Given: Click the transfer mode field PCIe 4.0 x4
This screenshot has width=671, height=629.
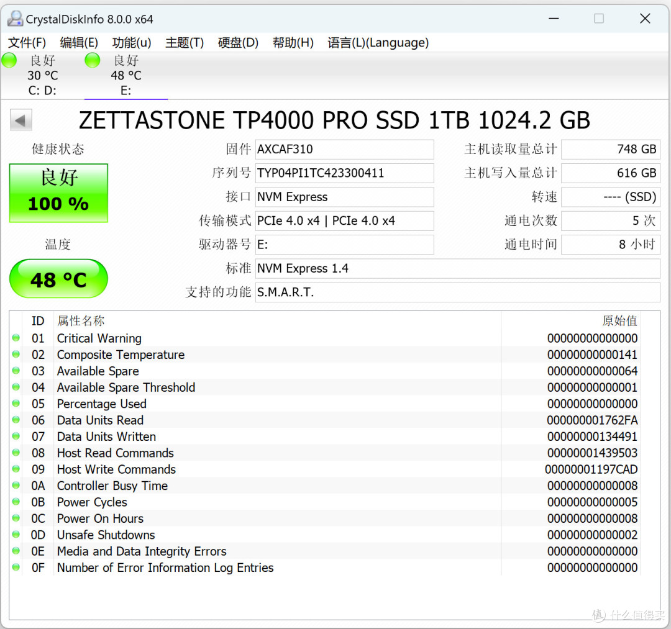Looking at the screenshot, I should click(344, 221).
